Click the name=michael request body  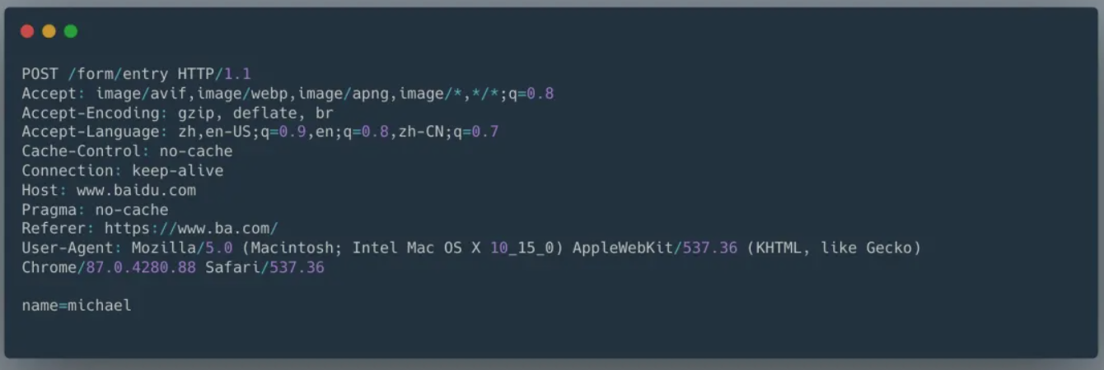tap(77, 306)
